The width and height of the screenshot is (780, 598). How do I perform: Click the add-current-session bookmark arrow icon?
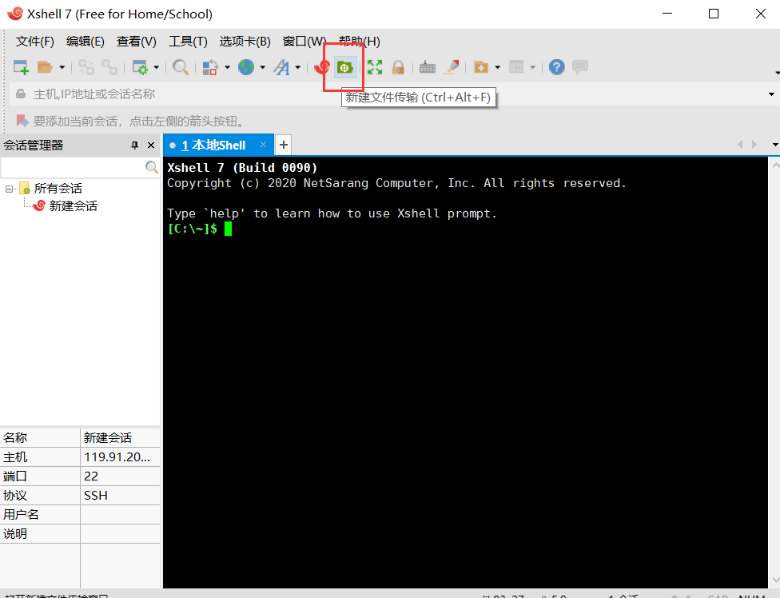pyautogui.click(x=22, y=121)
